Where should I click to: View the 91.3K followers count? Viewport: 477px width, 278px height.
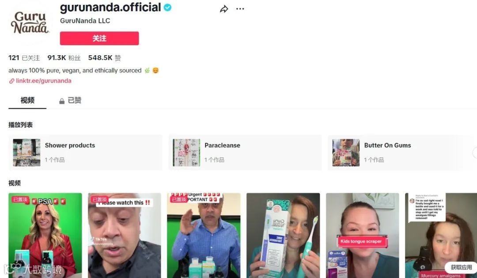click(x=64, y=58)
